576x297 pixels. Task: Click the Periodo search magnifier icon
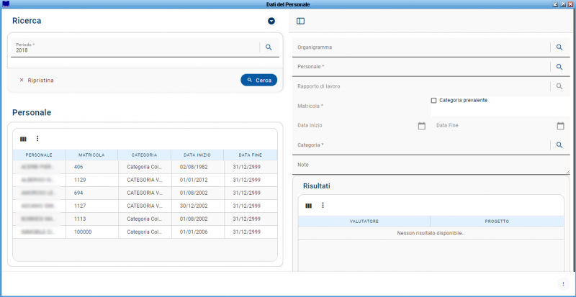click(269, 47)
